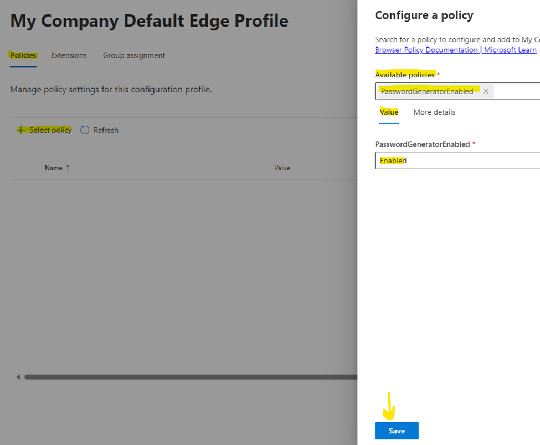Open Browser Policy Documentation link
Screen dimensions: 540x445
pos(455,50)
